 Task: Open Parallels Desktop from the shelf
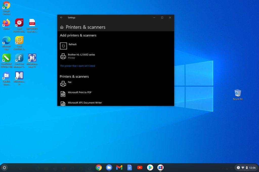coord(160,167)
